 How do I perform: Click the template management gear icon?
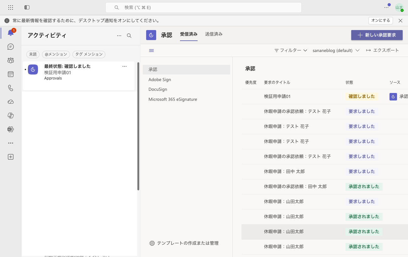pos(152,243)
